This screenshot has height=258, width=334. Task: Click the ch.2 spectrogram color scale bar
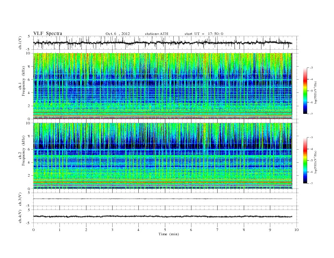(305, 161)
